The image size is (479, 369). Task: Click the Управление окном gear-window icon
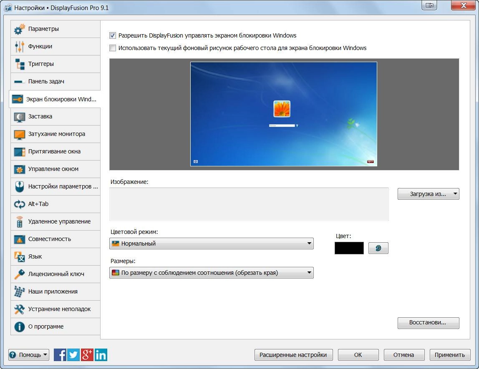[19, 169]
